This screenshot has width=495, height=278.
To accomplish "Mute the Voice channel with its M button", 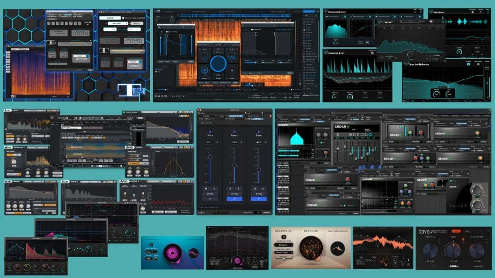I will pos(206,189).
